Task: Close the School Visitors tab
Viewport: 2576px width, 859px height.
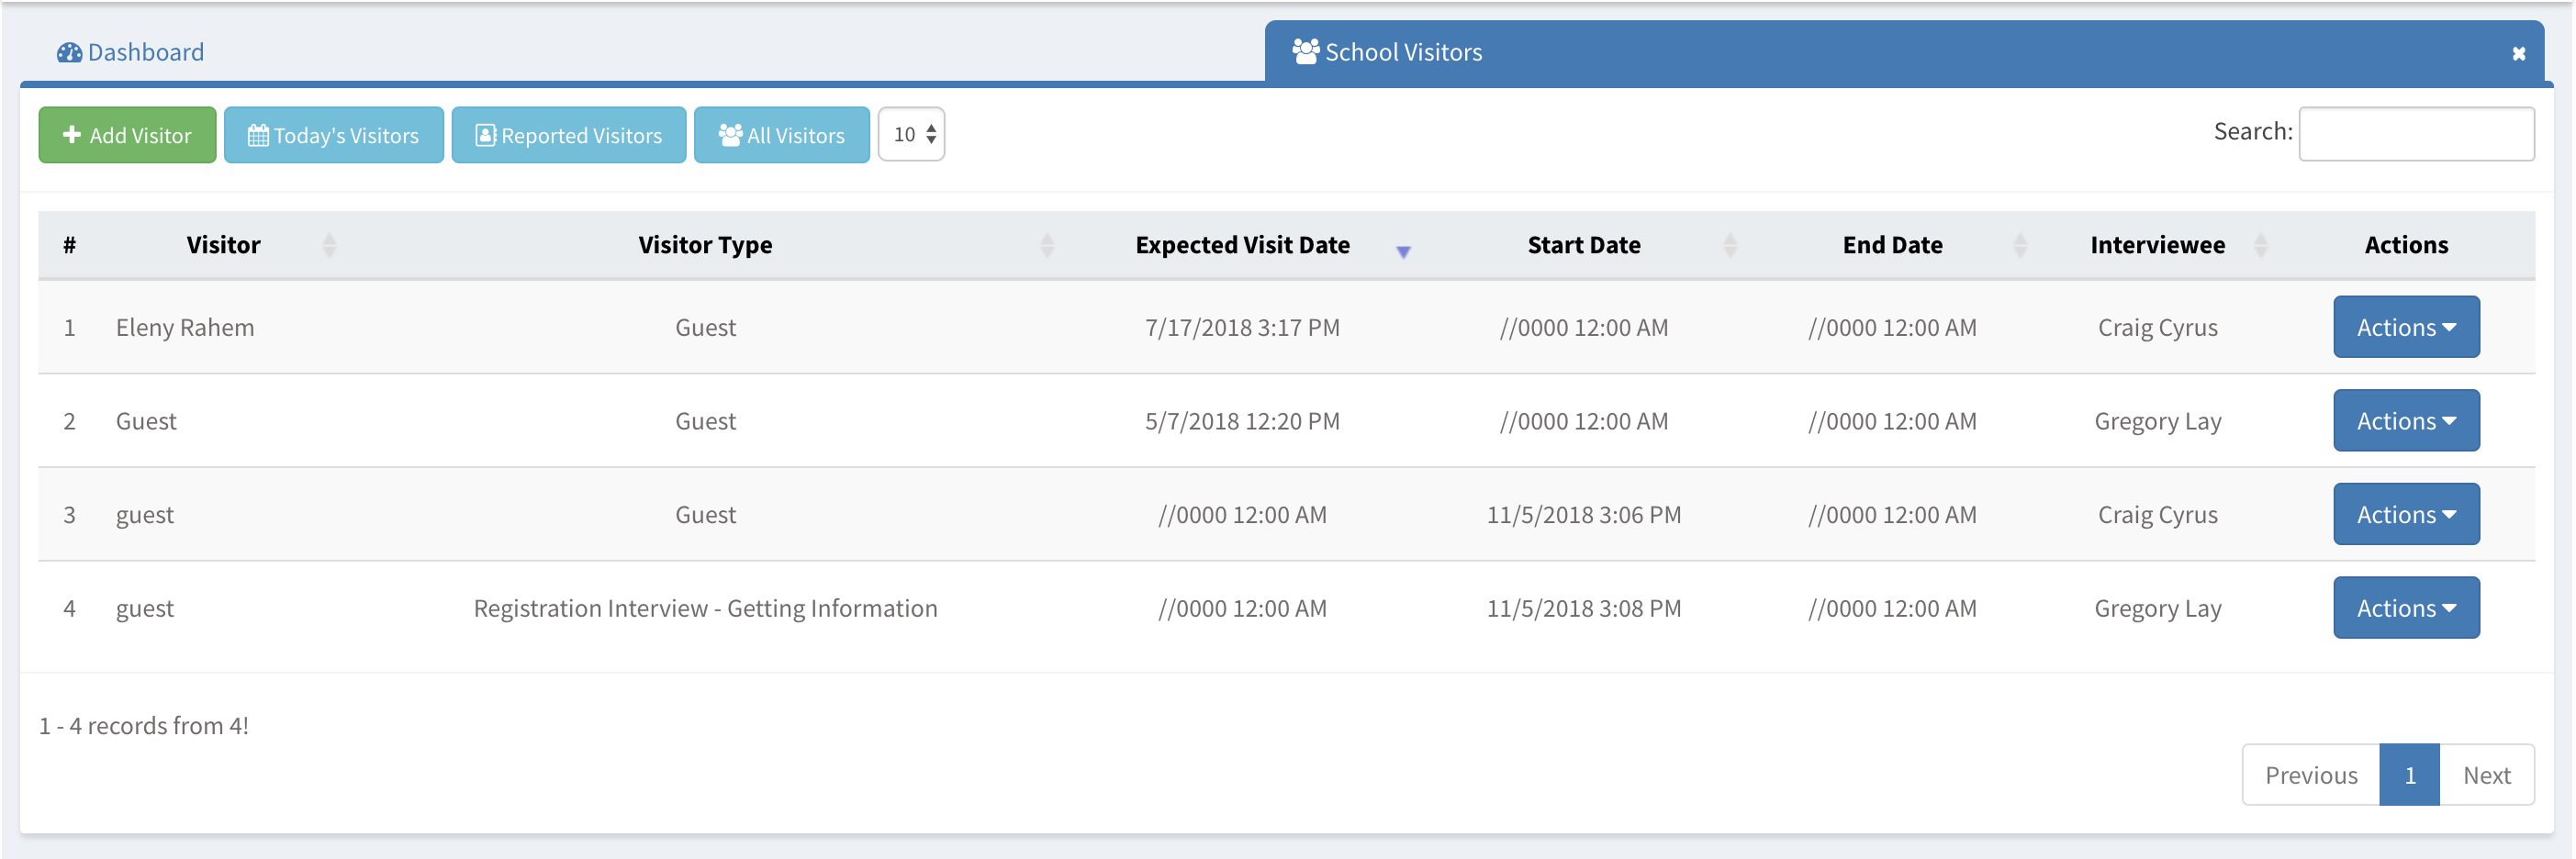Action: tap(2518, 54)
